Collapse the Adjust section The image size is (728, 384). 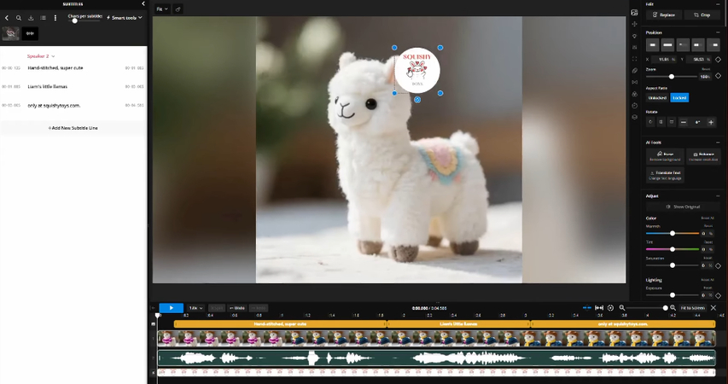[718, 196]
